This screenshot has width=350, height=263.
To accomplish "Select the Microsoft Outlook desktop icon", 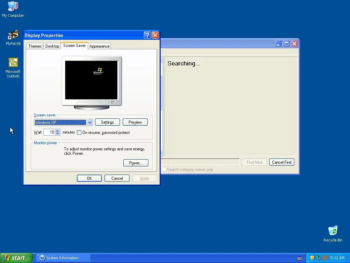I will coord(13,68).
